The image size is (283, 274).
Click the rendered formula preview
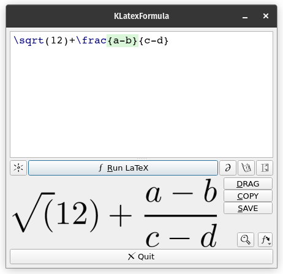click(115, 213)
